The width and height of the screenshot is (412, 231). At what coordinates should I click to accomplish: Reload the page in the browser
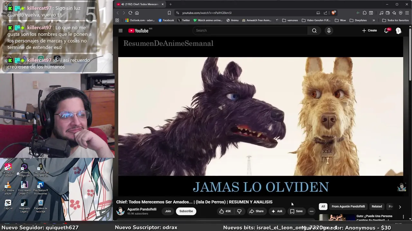[130, 13]
